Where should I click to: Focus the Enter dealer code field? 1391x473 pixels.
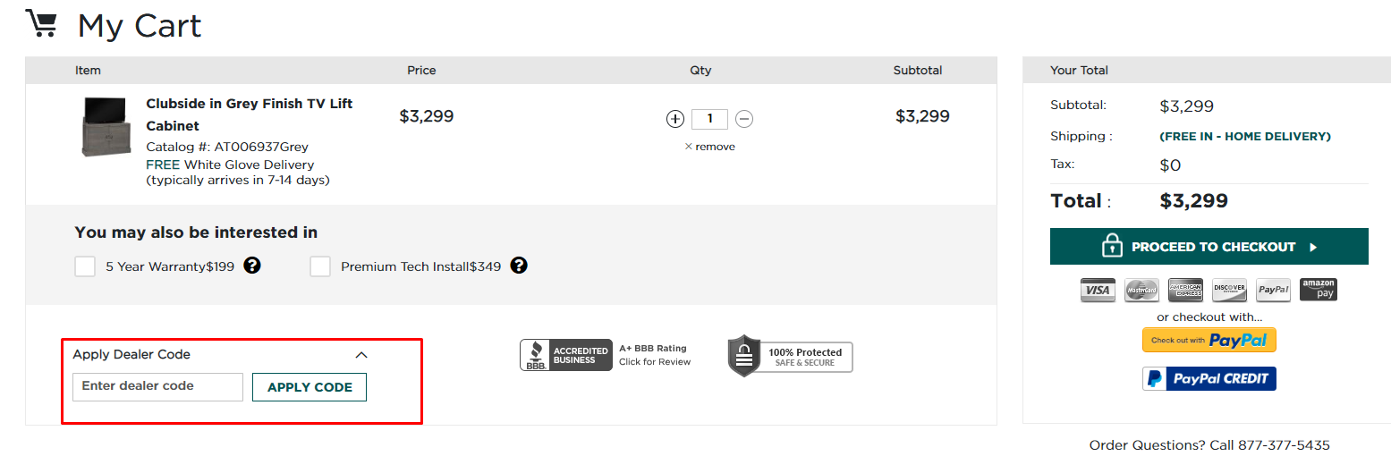158,387
